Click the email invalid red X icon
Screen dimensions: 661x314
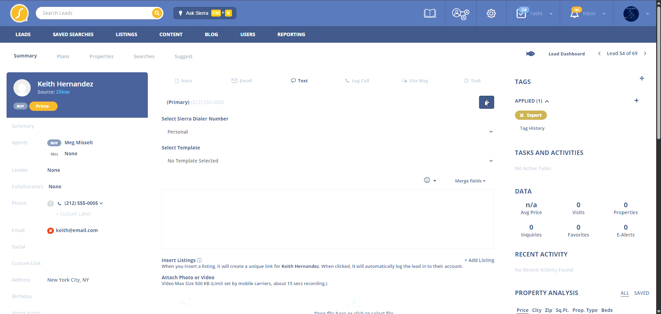click(50, 231)
